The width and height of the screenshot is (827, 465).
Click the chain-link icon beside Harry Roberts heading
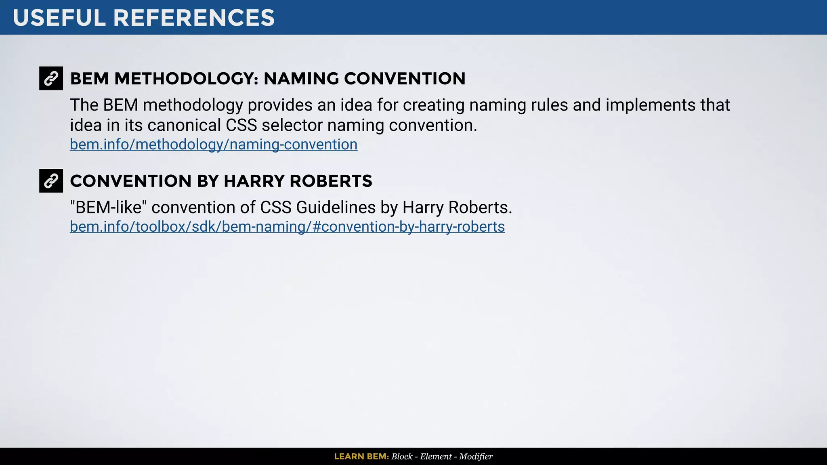pos(51,181)
